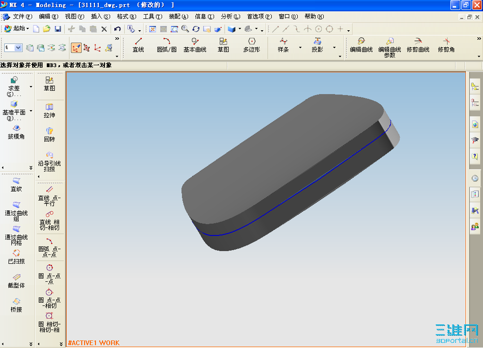Open the 首选项(P) menu
This screenshot has height=348, width=483.
coord(259,17)
